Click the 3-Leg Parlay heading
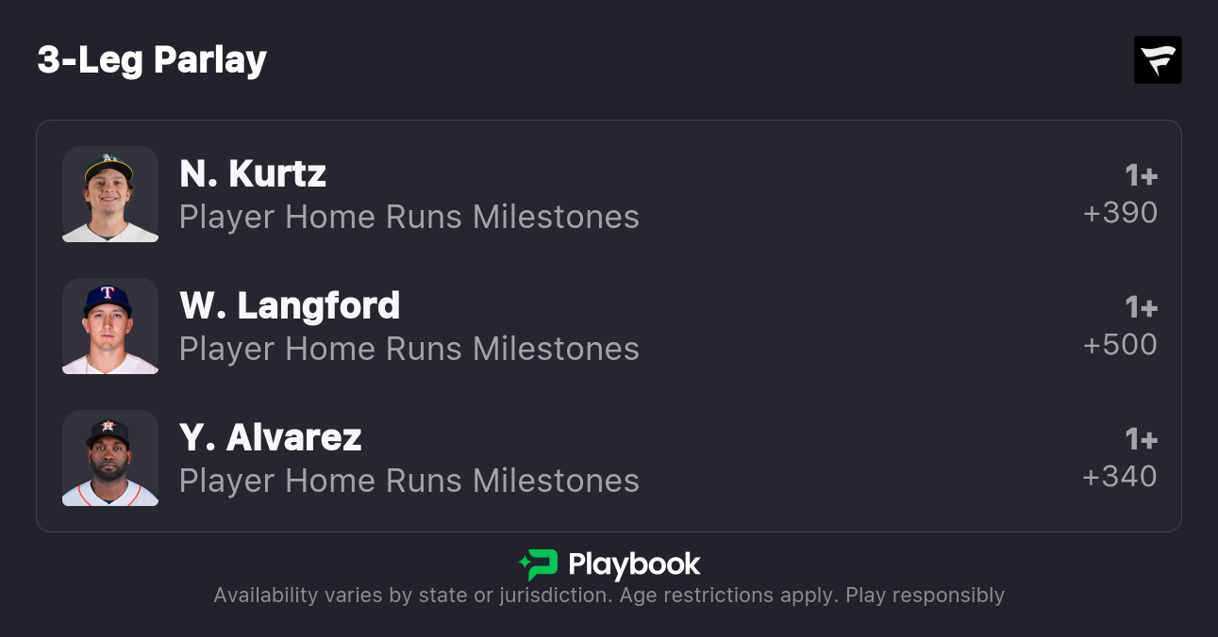Image resolution: width=1218 pixels, height=637 pixels. point(152,60)
